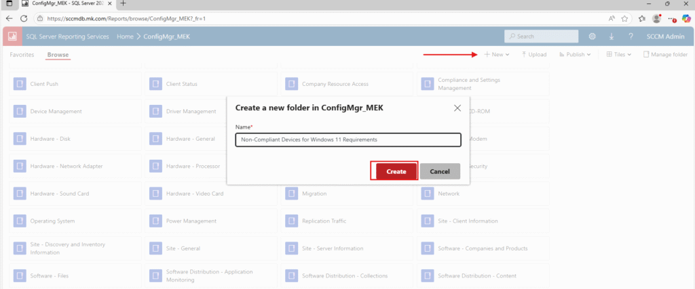Switch to the Favorites tab
Viewport: 695px width, 289px height.
pyautogui.click(x=22, y=54)
